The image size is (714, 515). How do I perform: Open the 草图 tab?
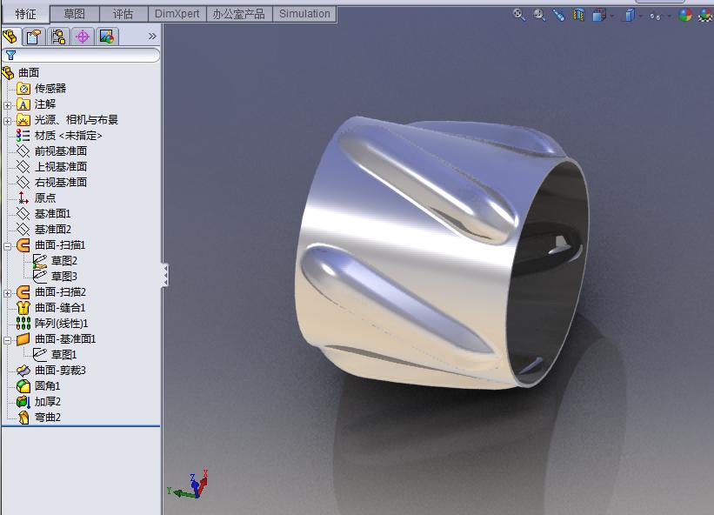74,14
